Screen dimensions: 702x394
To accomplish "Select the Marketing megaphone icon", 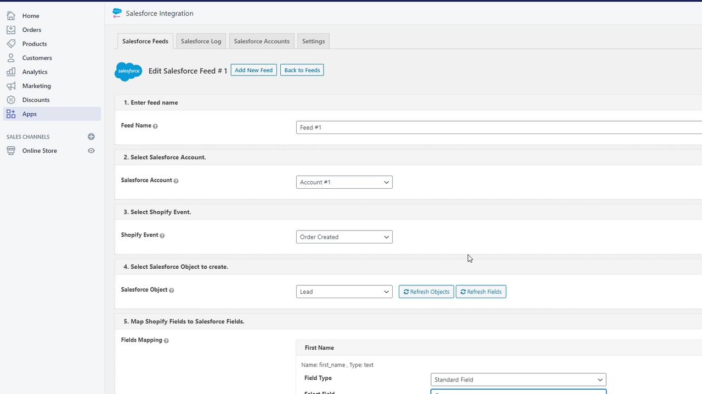I will click(x=11, y=85).
